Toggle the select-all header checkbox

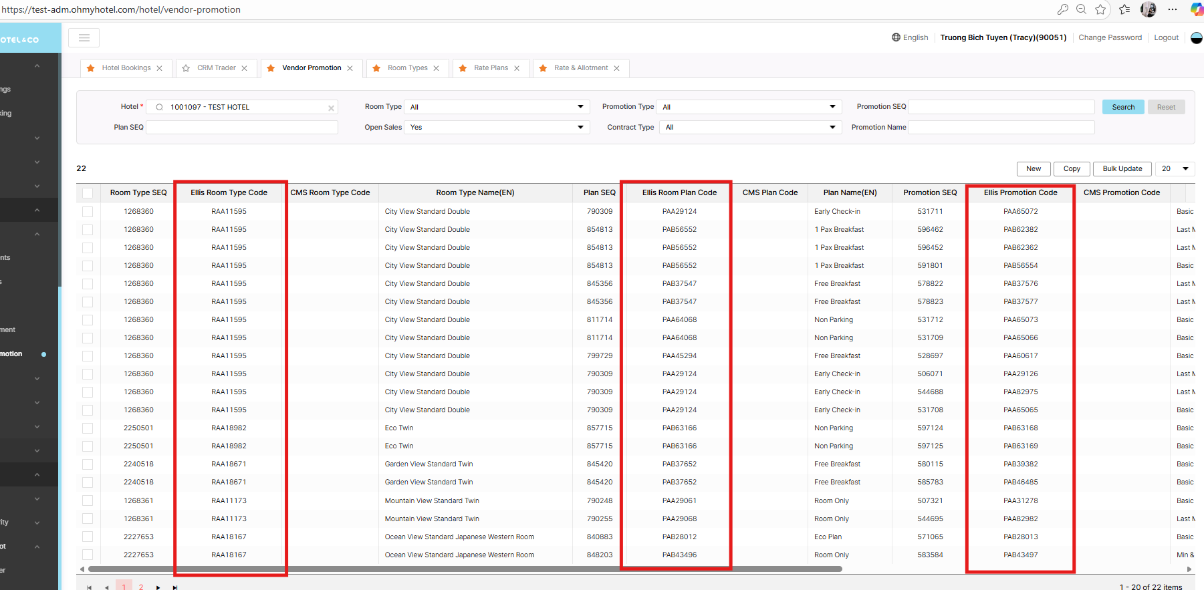point(88,193)
